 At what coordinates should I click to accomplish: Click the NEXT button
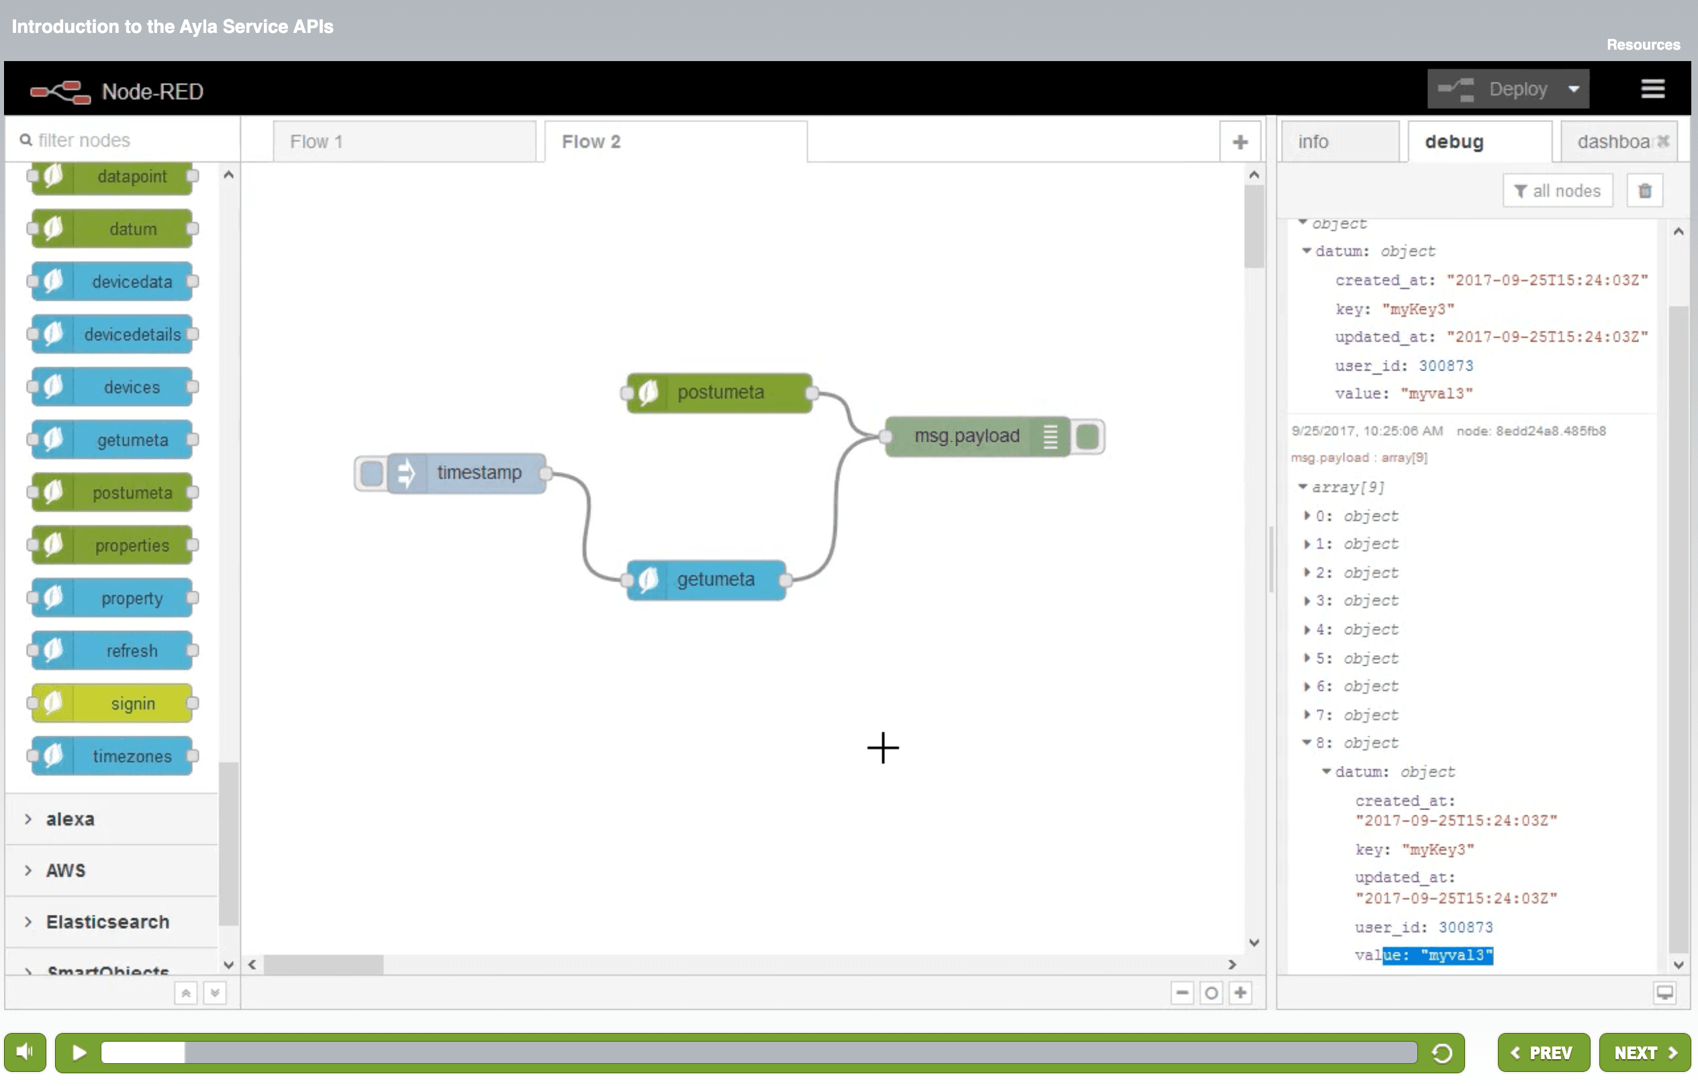click(x=1644, y=1053)
